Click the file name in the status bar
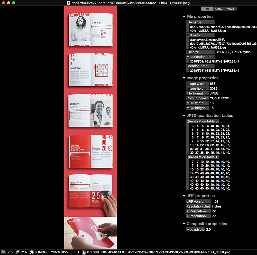257x255 pixels. click(x=179, y=252)
